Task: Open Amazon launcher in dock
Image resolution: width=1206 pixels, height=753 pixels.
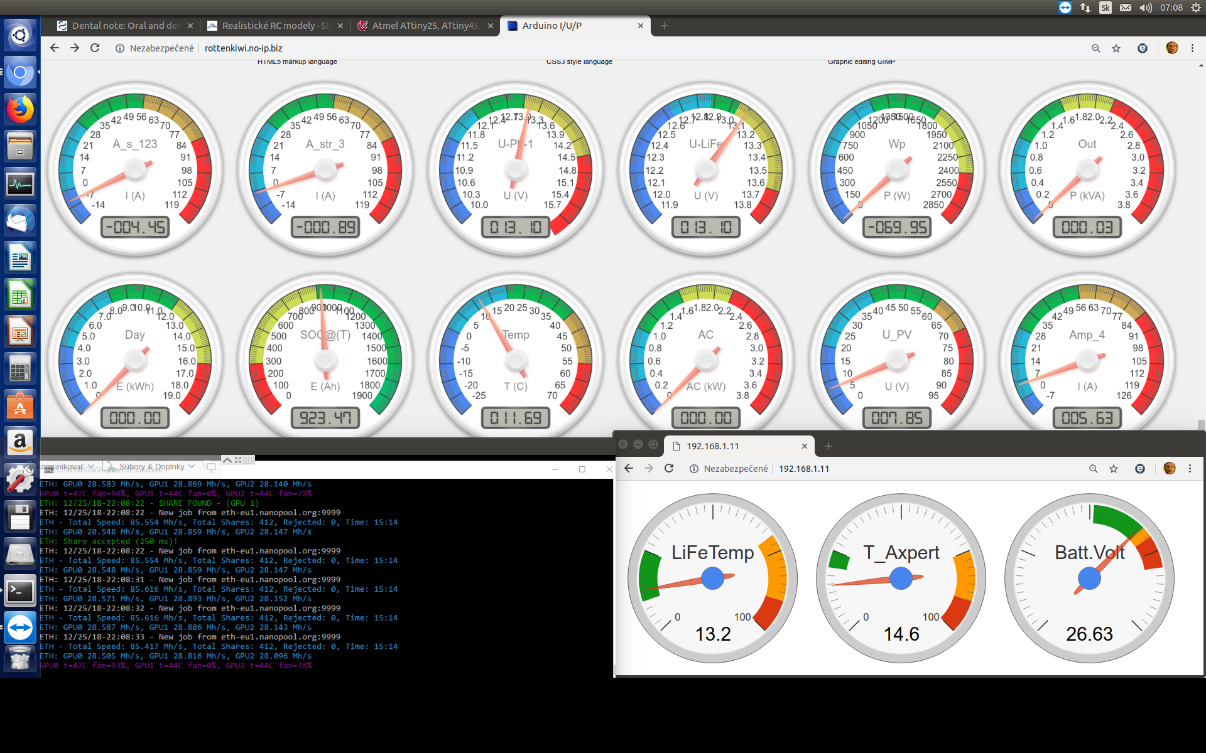Action: tap(20, 443)
